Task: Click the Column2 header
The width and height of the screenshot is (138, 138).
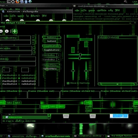Action: [123, 37]
